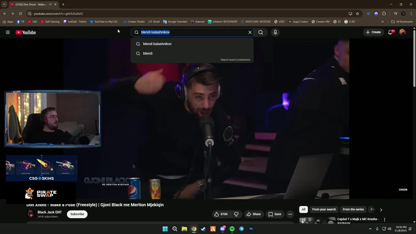Open FB bookmark
The image size is (416, 234).
coord(20,22)
